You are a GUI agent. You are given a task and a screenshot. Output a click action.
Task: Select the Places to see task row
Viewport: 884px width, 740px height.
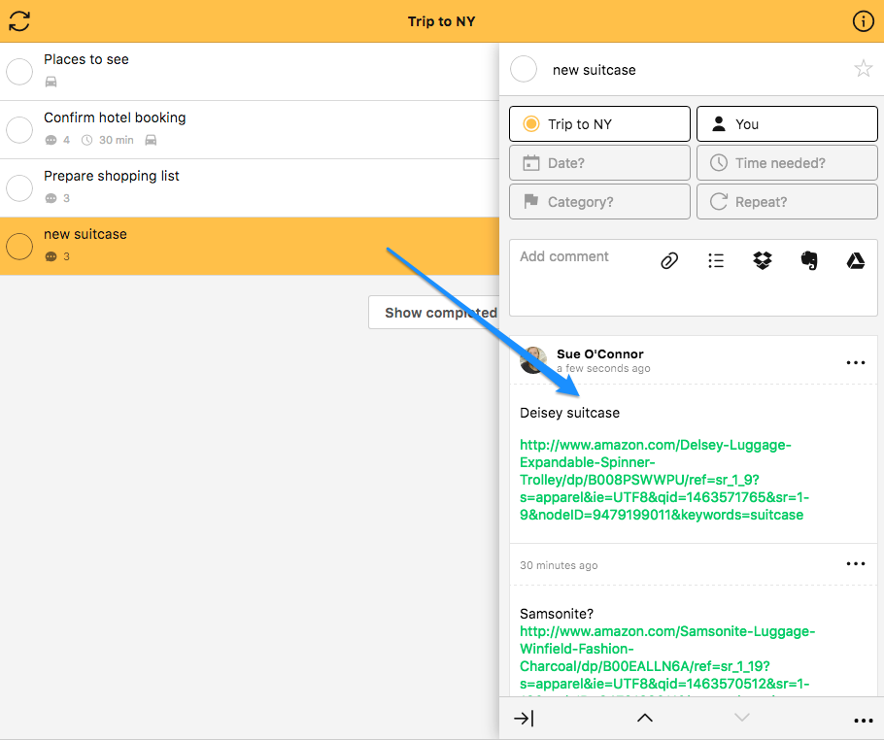point(250,72)
